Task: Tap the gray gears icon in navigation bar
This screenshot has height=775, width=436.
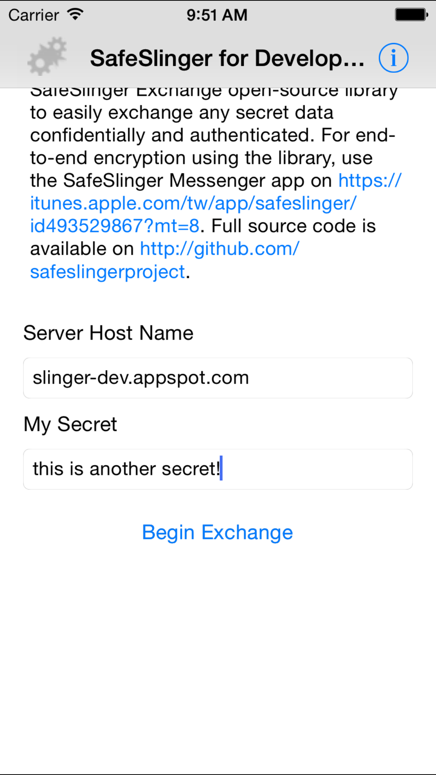Action: (48, 57)
